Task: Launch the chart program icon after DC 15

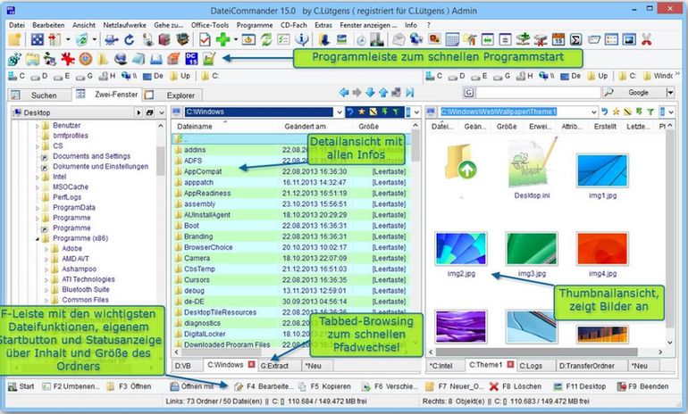Action: pyautogui.click(x=209, y=58)
